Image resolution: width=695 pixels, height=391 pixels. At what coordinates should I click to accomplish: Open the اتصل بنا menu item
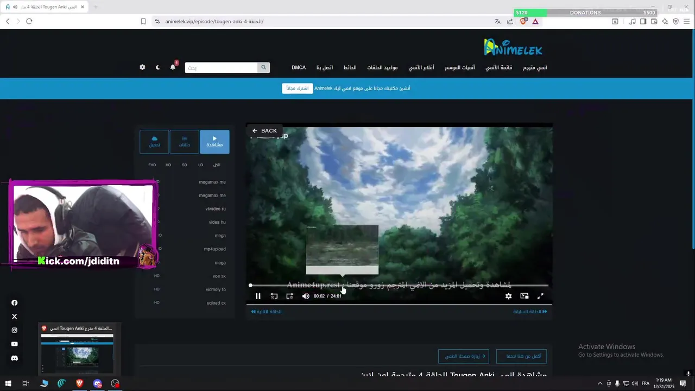point(325,67)
